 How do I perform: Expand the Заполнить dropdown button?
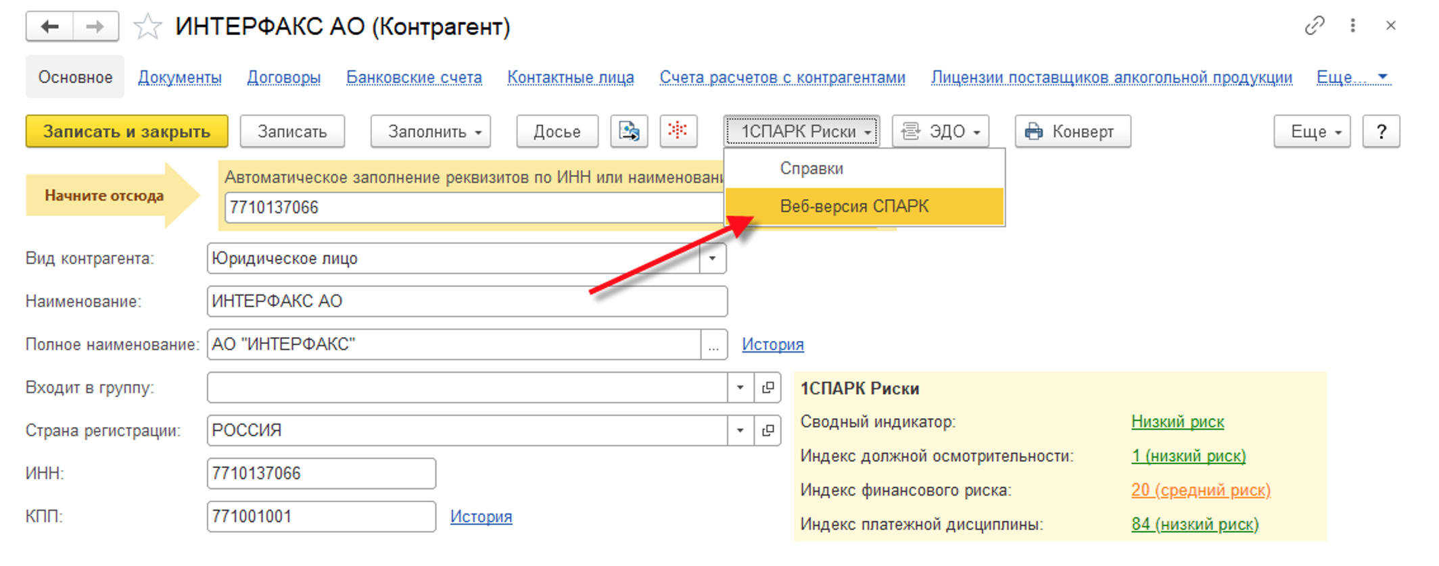pyautogui.click(x=431, y=131)
